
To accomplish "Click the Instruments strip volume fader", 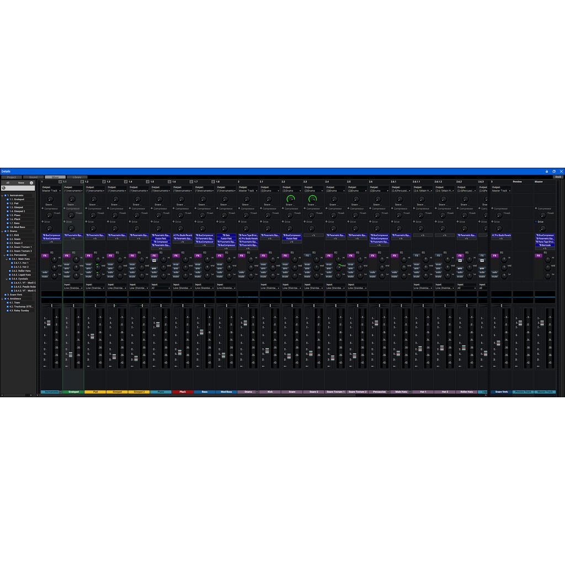I will (x=49, y=323).
